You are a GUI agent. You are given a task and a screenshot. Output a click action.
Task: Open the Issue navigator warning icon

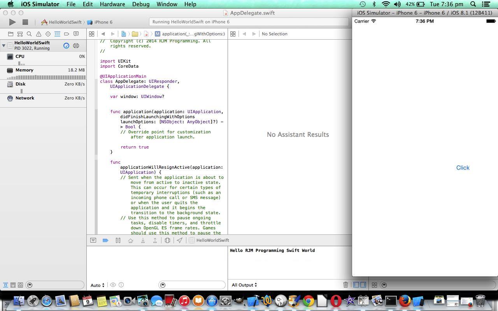[x=39, y=34]
